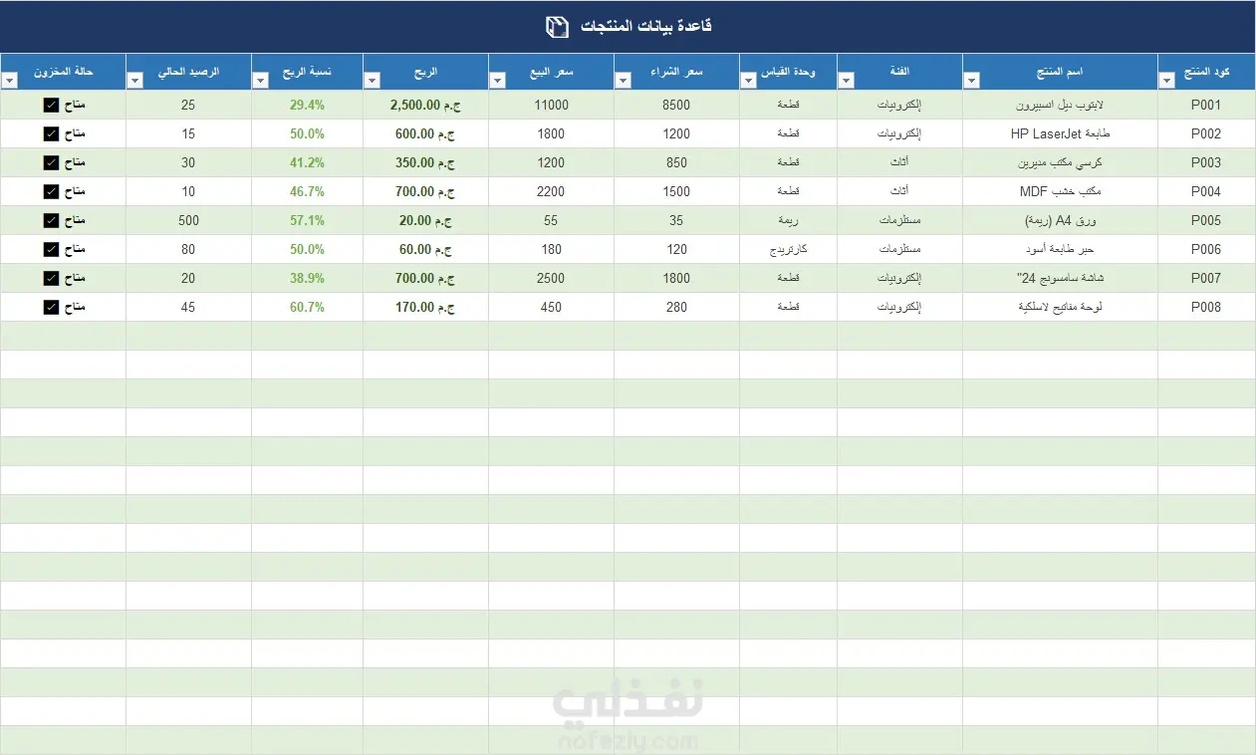Select selling price cell 11000

click(x=551, y=105)
